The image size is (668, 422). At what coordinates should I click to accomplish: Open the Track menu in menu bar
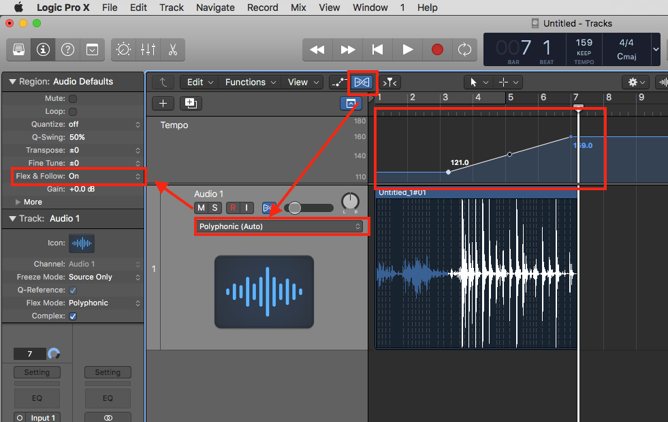[172, 7]
